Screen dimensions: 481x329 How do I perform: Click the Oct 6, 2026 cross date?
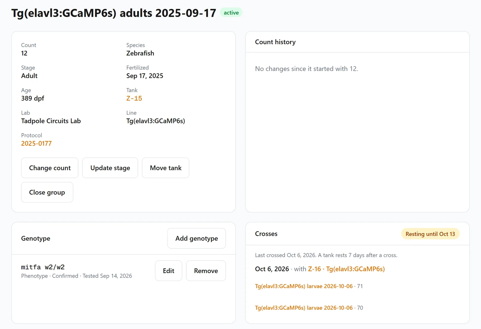[x=272, y=269]
